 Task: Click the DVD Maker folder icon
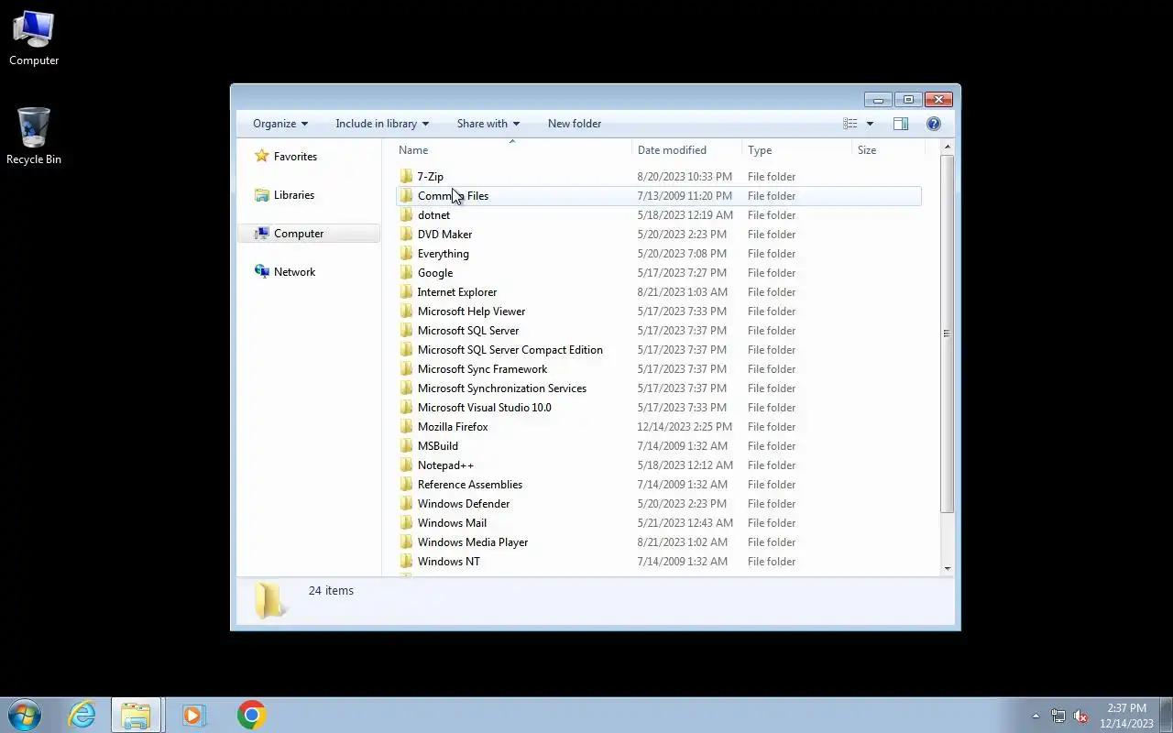pyautogui.click(x=407, y=234)
